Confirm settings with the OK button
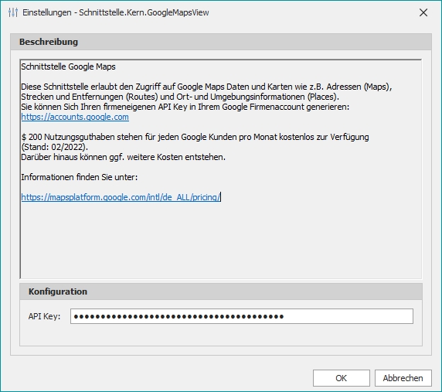This screenshot has height=392, width=442. tap(341, 378)
